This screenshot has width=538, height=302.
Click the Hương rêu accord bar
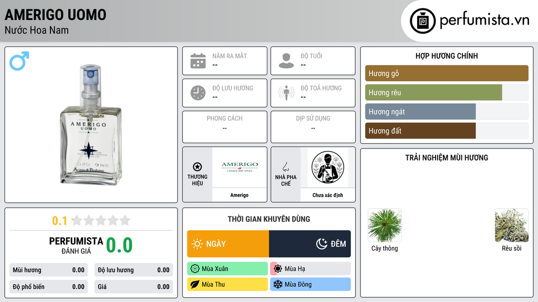[447, 92]
